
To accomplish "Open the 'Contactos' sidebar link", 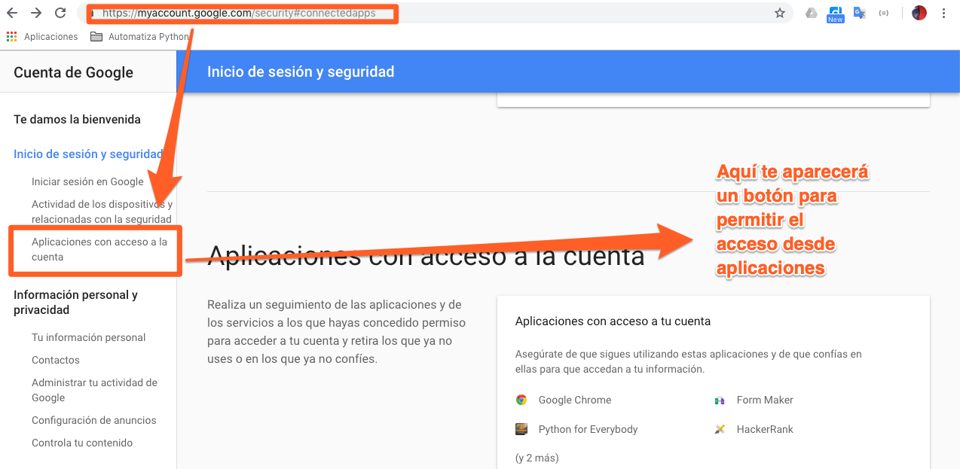I will (x=56, y=360).
